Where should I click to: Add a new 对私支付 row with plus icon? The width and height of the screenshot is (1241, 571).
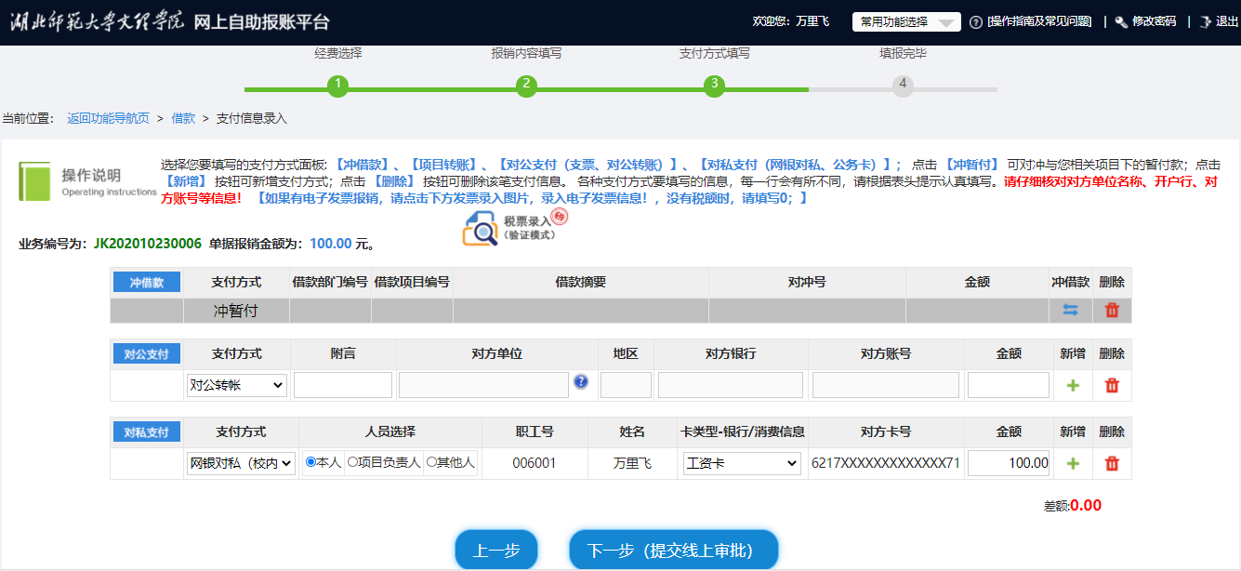[x=1073, y=463]
